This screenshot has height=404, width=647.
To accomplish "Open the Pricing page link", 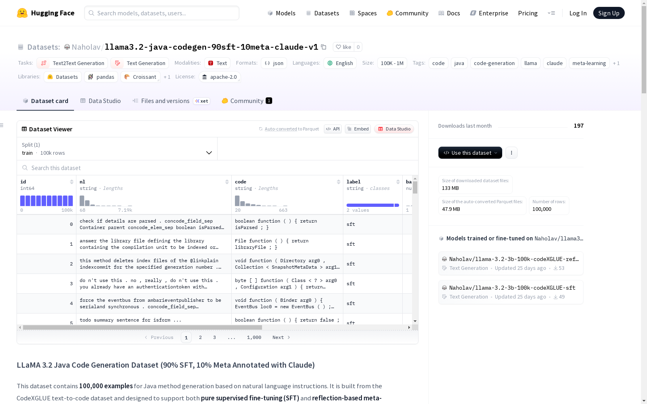I will pyautogui.click(x=528, y=13).
